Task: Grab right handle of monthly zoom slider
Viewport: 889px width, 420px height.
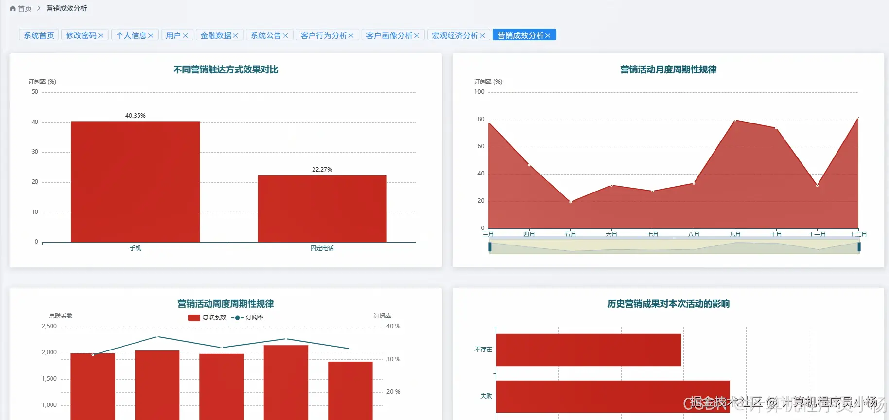Action: tap(859, 247)
